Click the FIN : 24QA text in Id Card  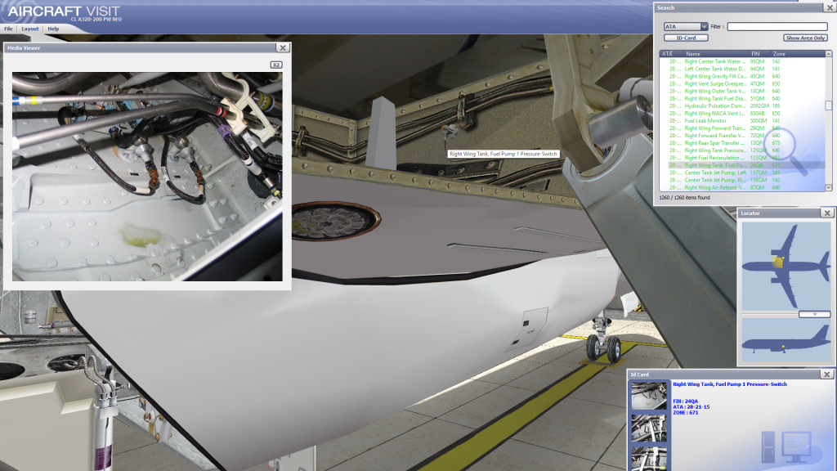(x=686, y=401)
